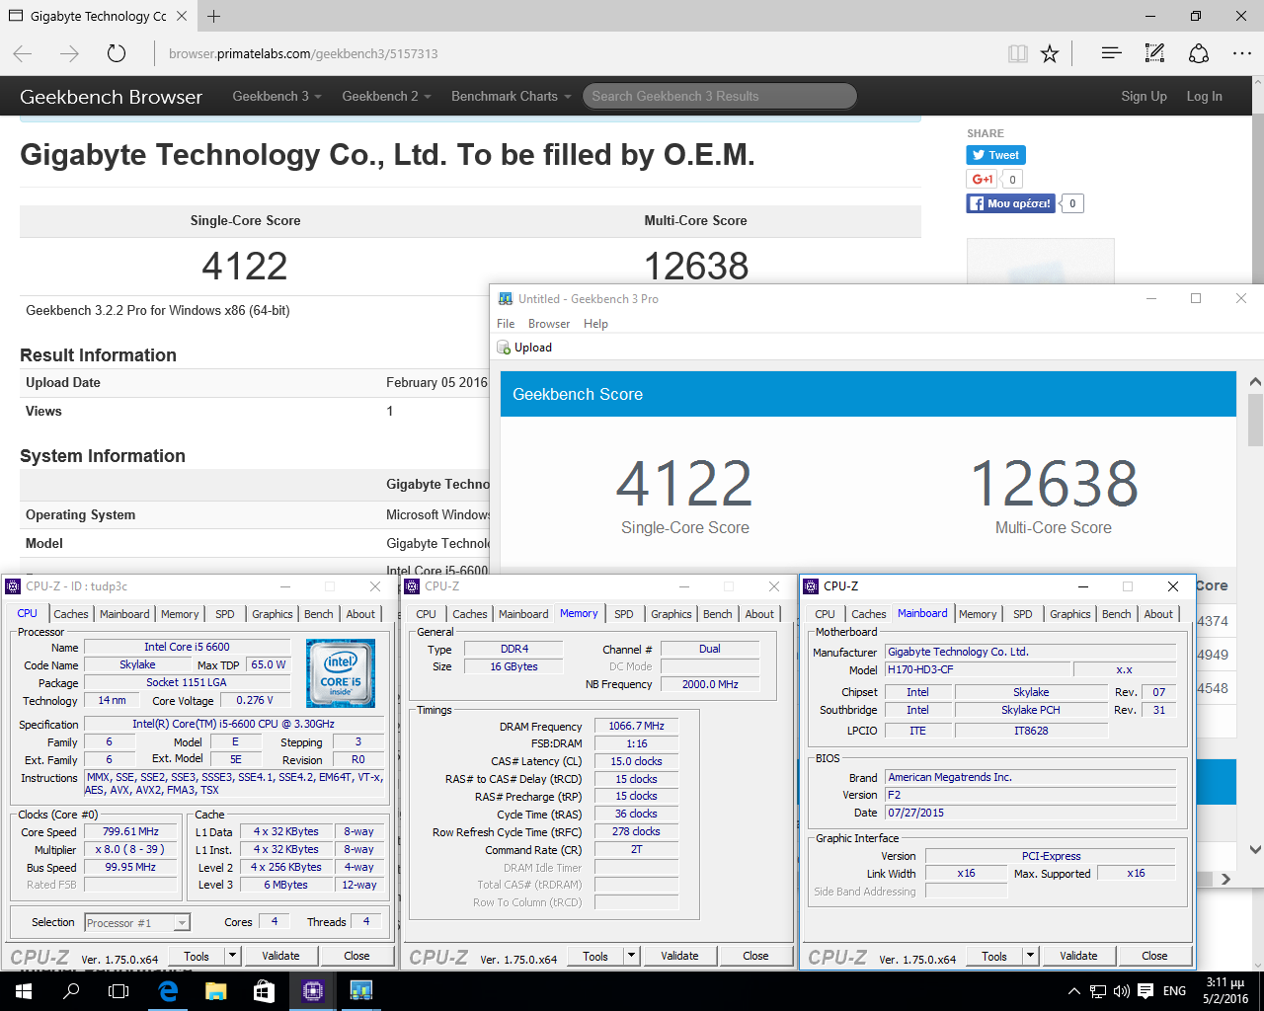Open Help menu in Geekbench 3 Pro
This screenshot has width=1264, height=1011.
(x=595, y=324)
